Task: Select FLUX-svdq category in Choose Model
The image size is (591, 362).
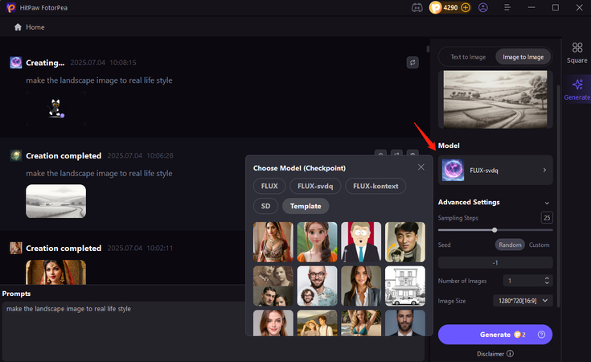Action: pyautogui.click(x=315, y=186)
